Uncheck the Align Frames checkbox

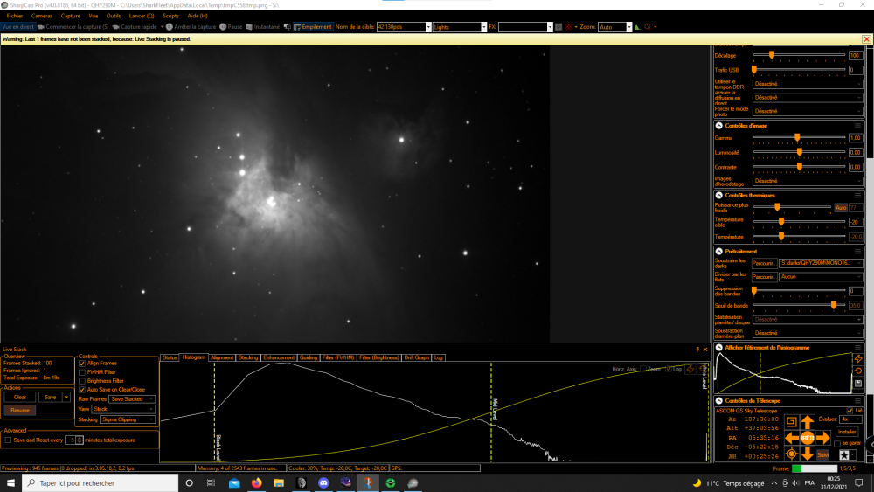82,364
